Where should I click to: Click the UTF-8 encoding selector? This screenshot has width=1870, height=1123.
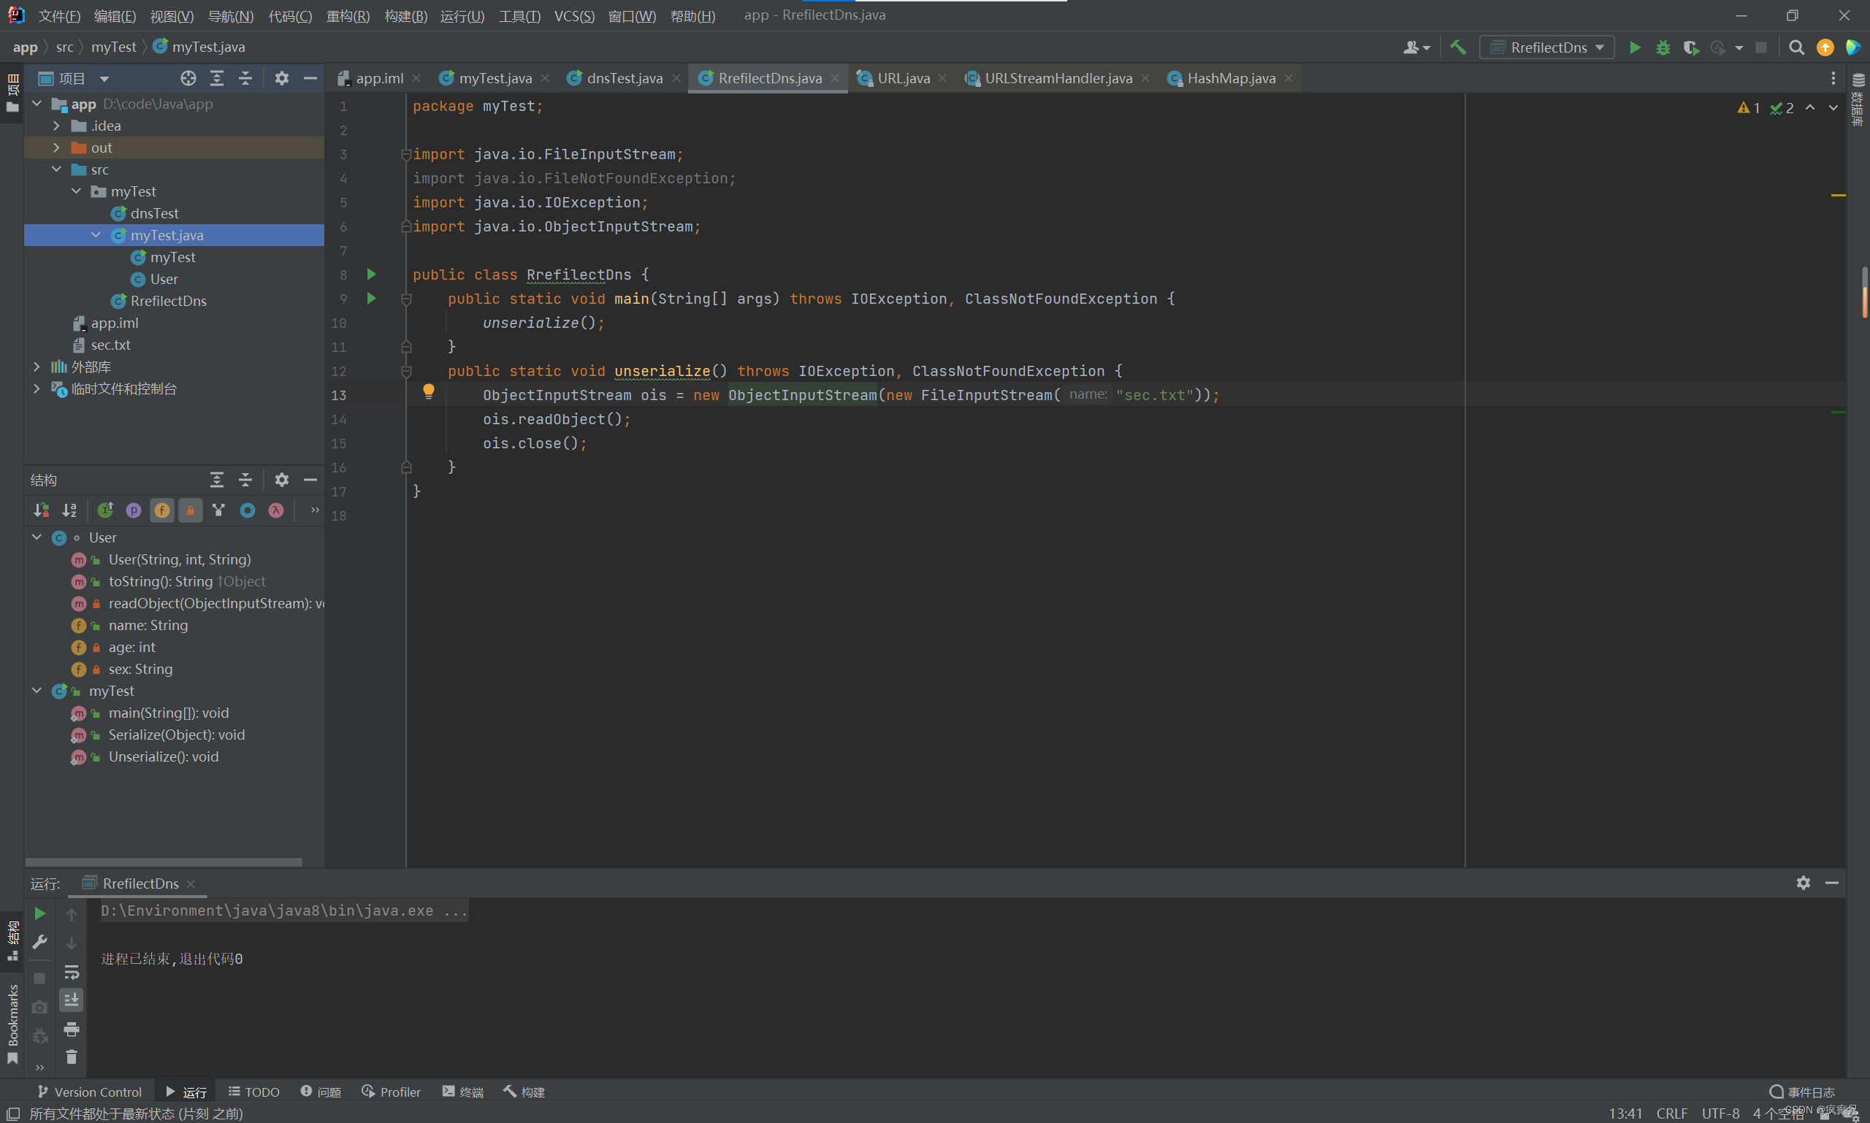[x=1720, y=1114]
